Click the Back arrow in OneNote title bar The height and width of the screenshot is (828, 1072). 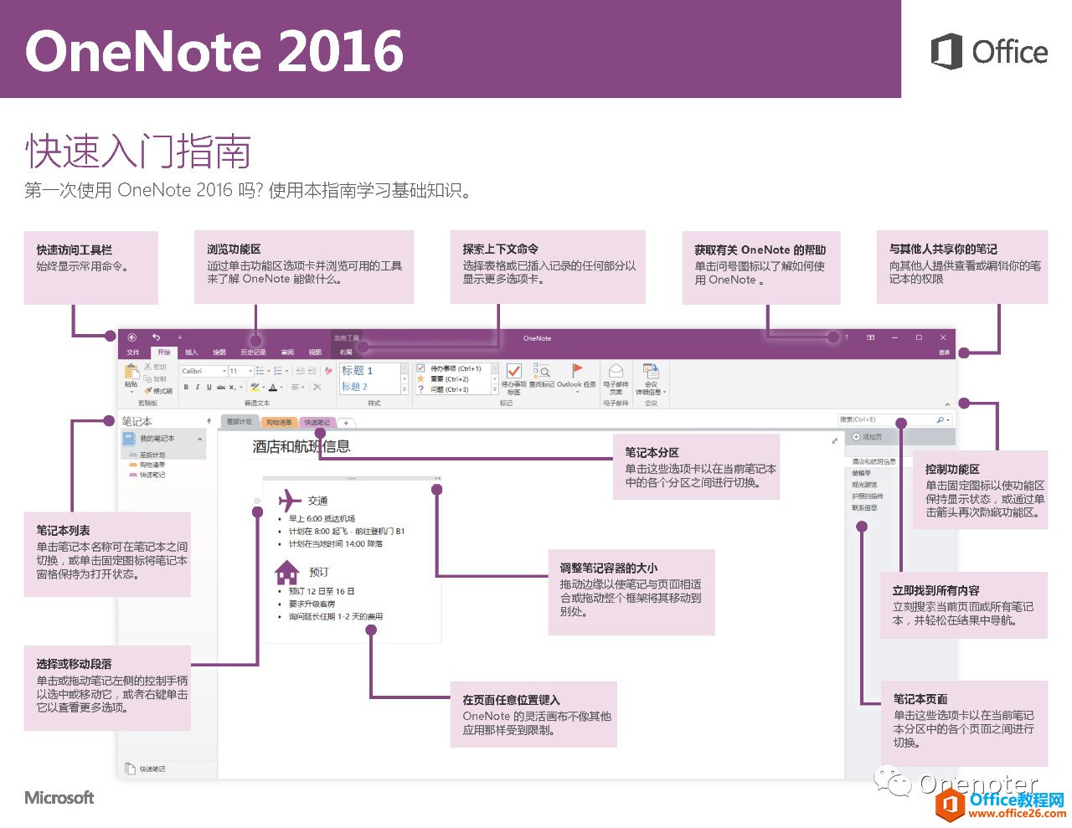132,337
